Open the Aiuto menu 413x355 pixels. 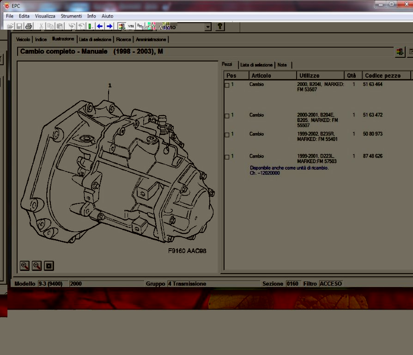[108, 16]
